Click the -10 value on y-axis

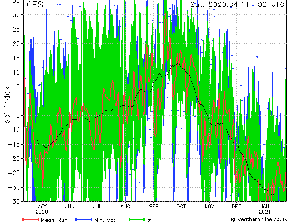click(14, 130)
